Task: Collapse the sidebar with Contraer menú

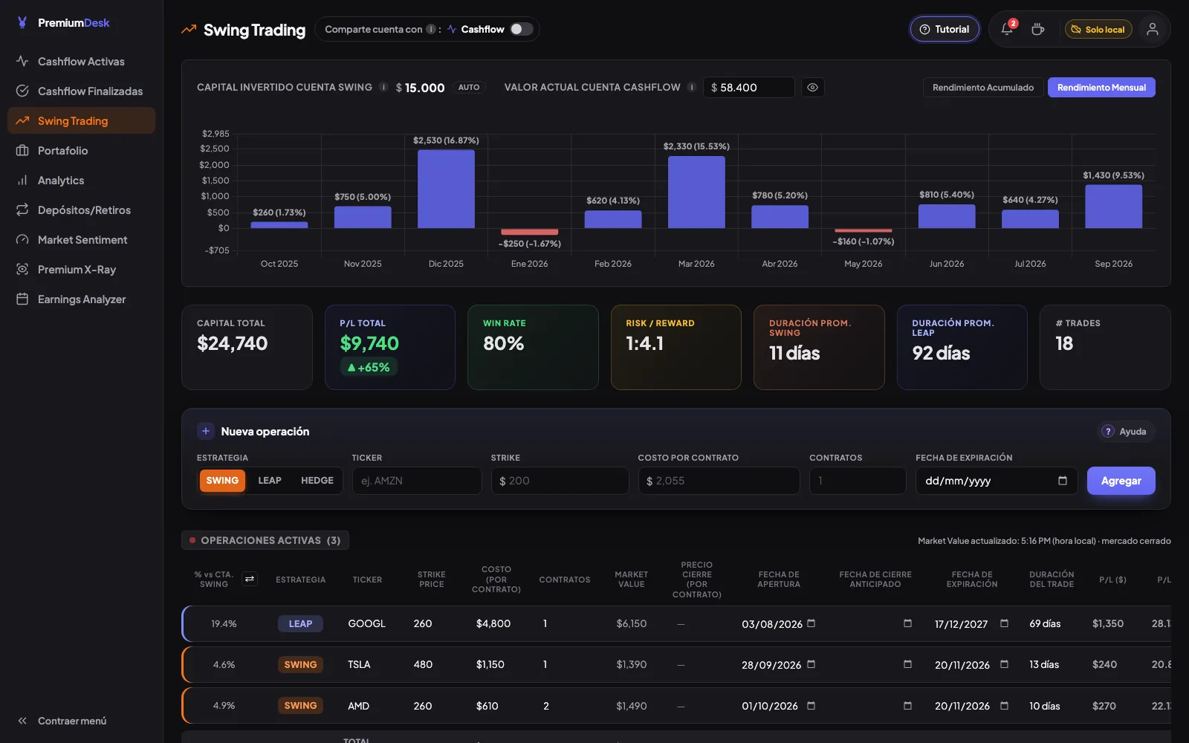Action: [62, 721]
